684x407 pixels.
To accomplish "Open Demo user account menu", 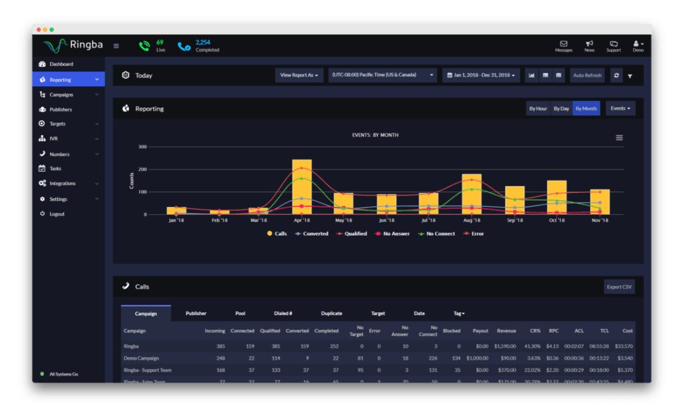I will tap(638, 46).
